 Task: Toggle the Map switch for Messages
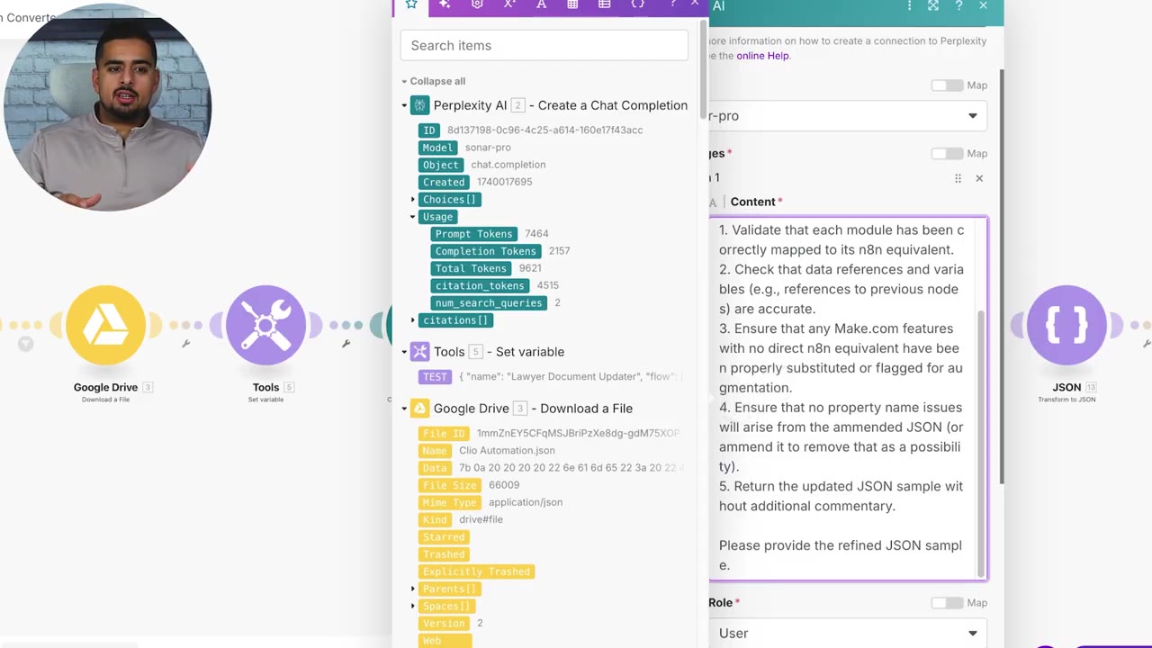coord(947,154)
